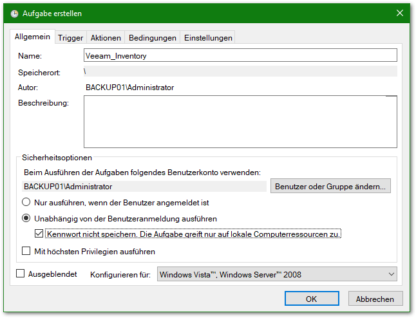Switch to the Allgemein tab

tap(33, 37)
